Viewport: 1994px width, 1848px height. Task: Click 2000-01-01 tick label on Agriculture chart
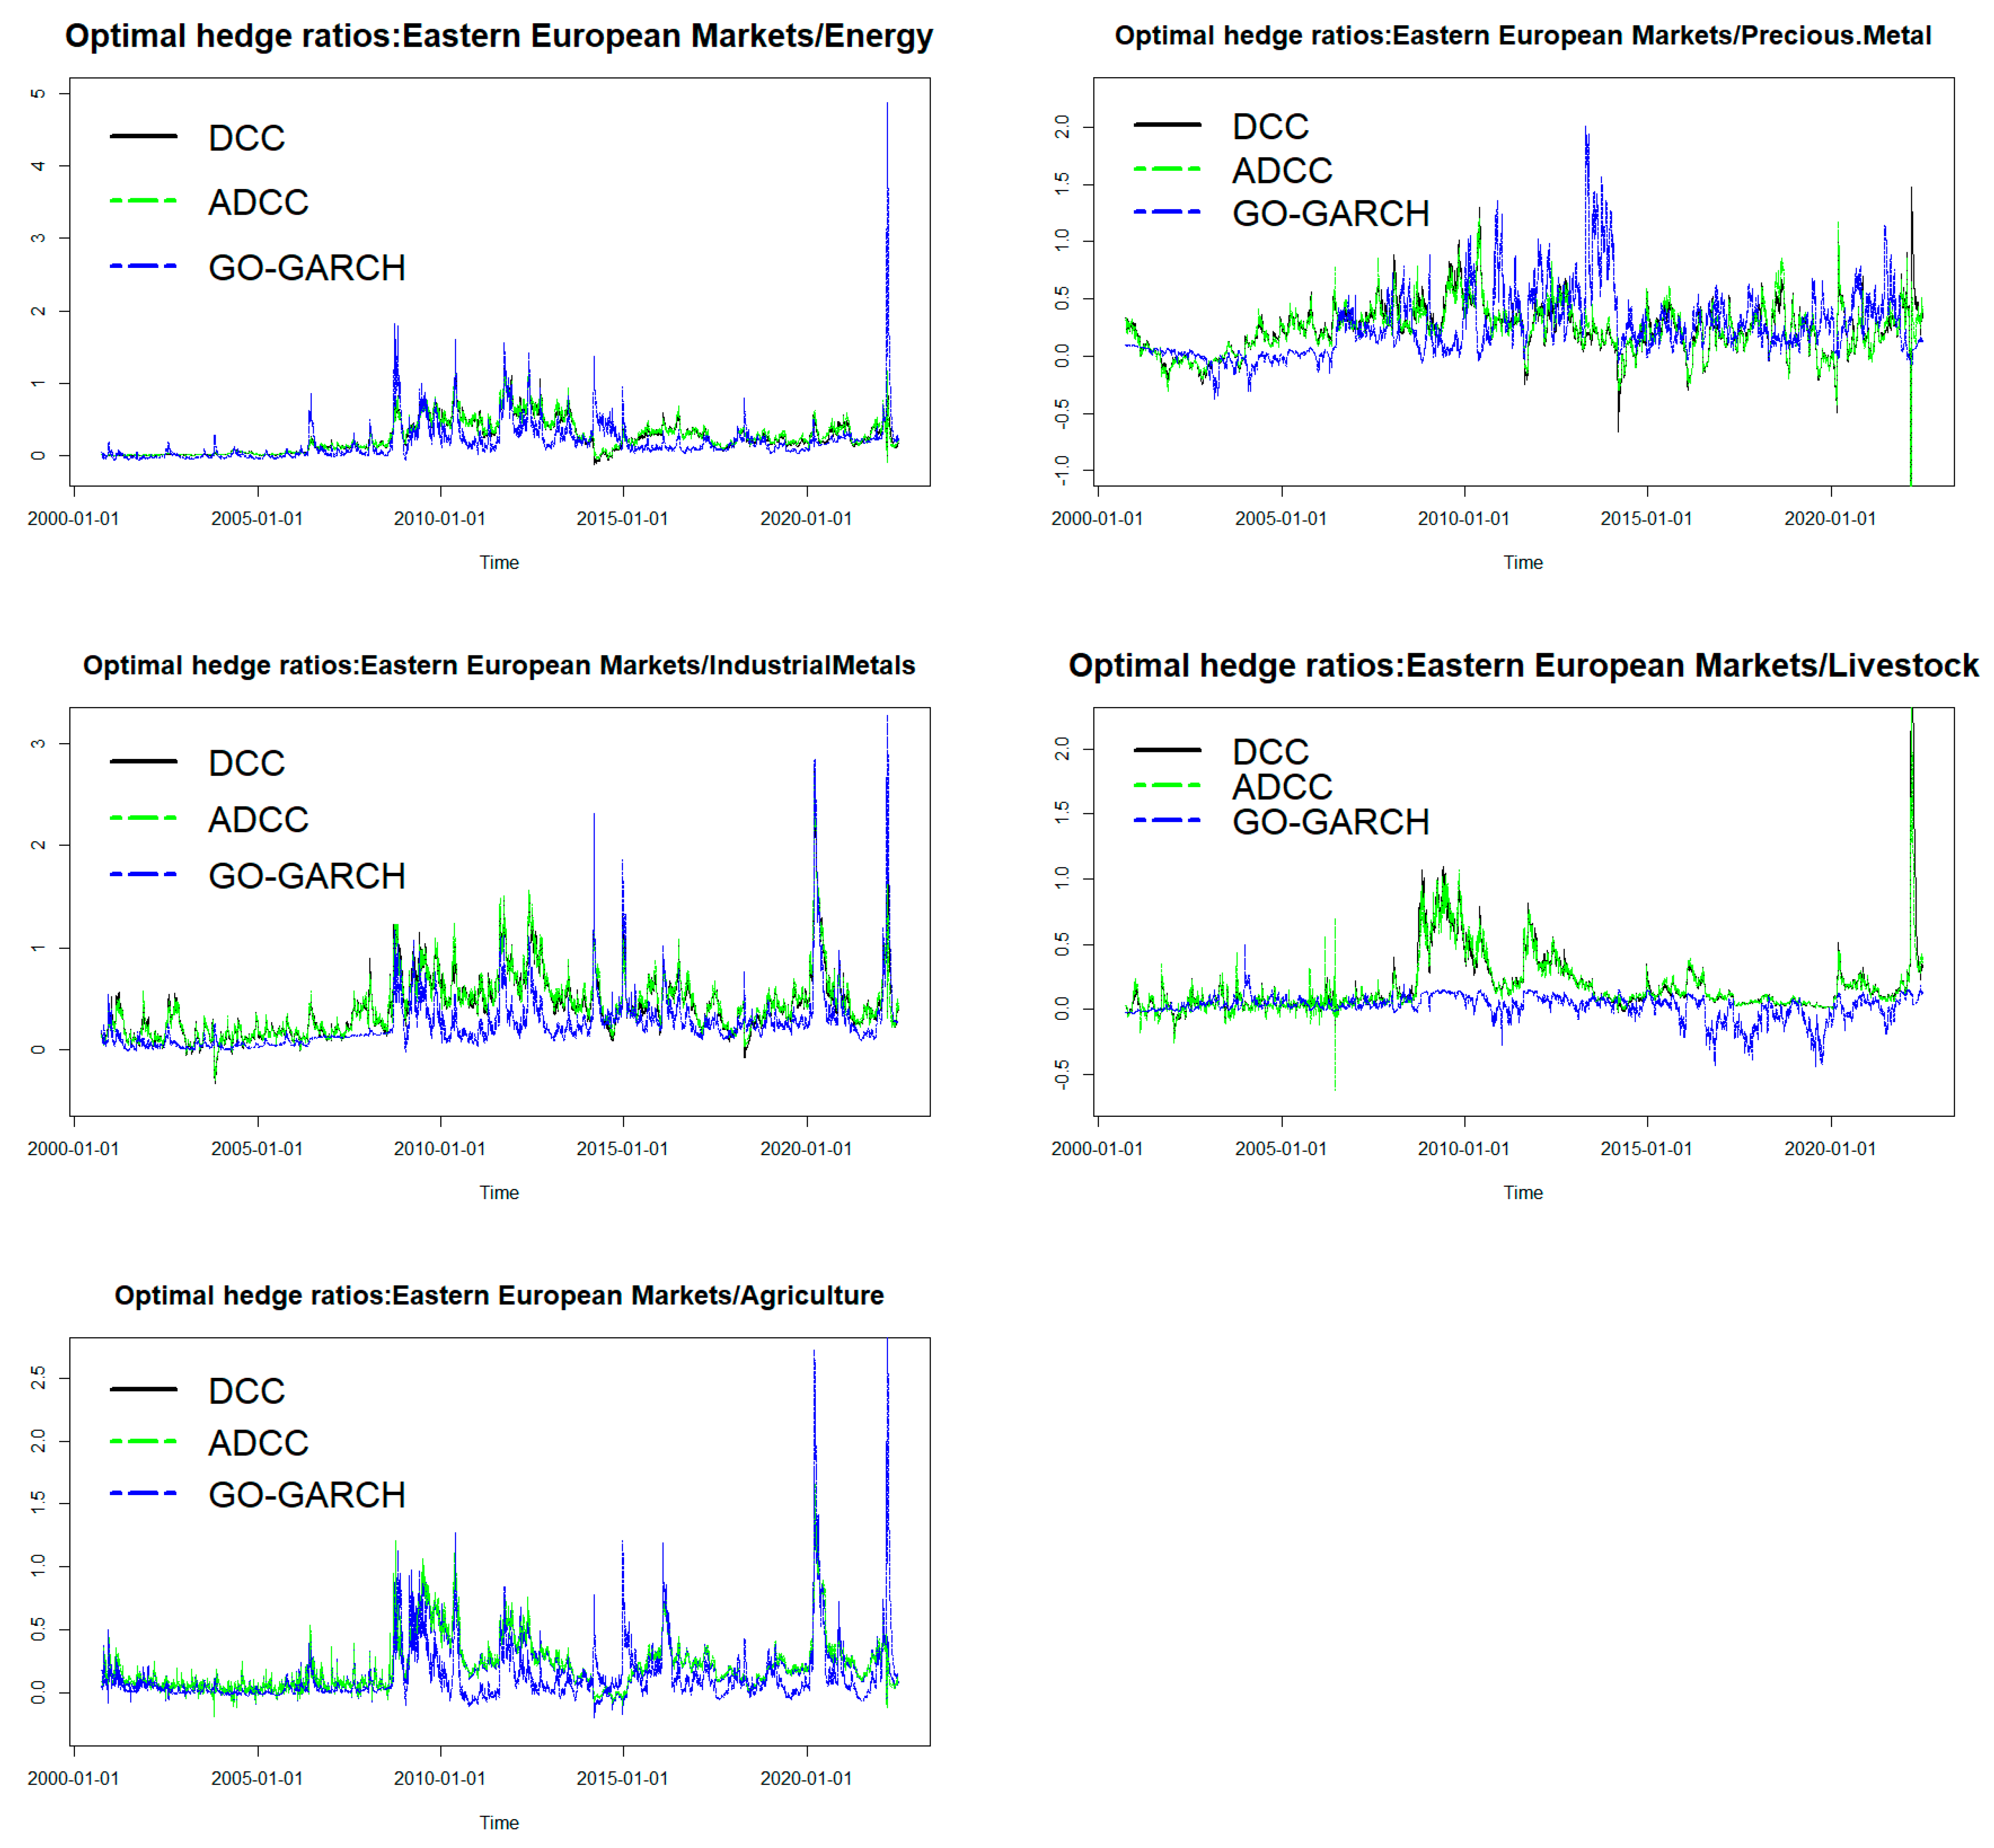point(73,1779)
